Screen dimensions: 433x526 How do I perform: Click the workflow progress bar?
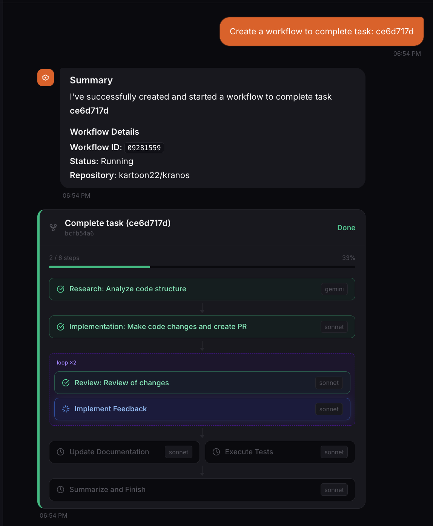pos(202,267)
